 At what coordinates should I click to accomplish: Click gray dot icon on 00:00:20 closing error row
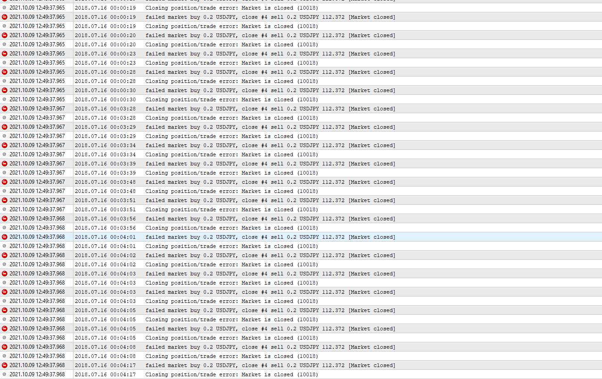point(5,44)
